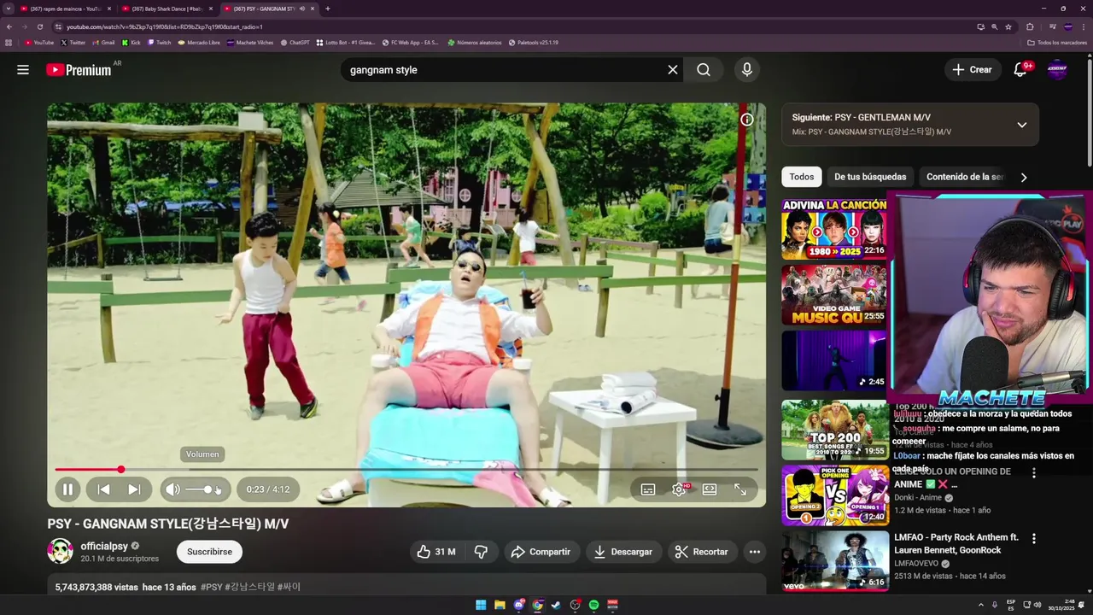1093x615 pixels.
Task: Open Top 200 best songs thumbnail
Action: click(834, 430)
